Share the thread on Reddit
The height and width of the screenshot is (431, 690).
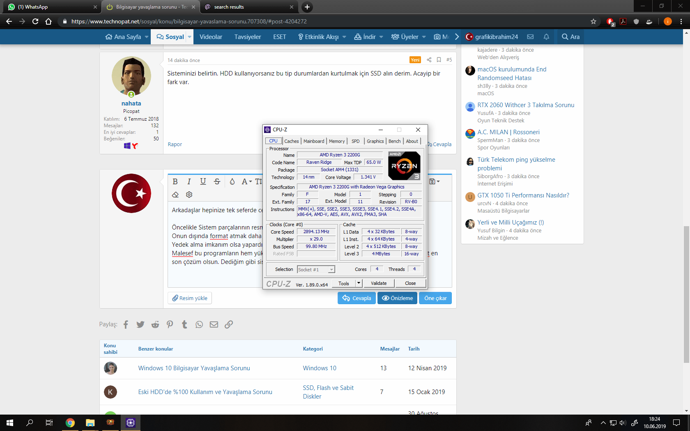point(155,325)
